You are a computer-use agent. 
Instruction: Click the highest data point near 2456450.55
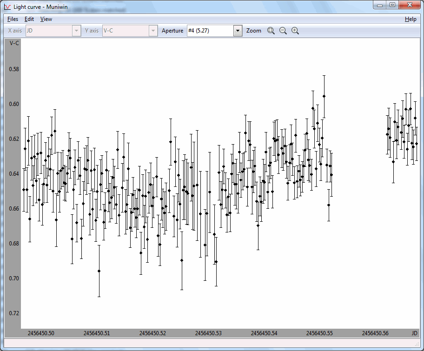[x=324, y=96]
